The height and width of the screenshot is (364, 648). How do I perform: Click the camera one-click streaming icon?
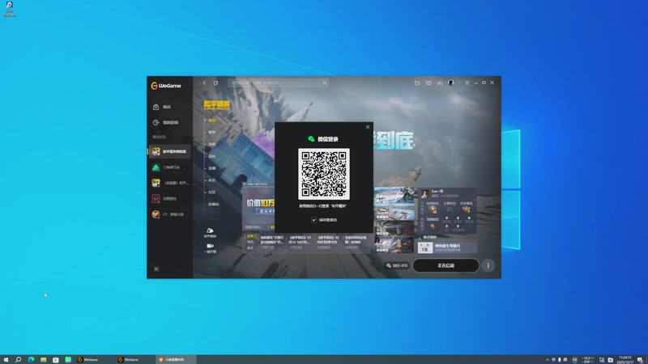coord(210,246)
